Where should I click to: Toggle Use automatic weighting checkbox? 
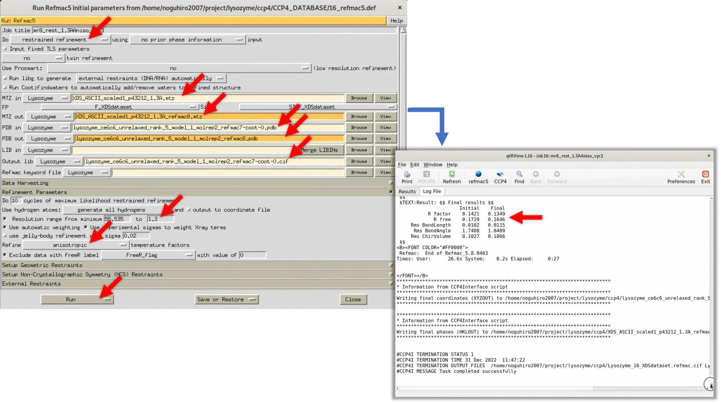click(x=5, y=227)
